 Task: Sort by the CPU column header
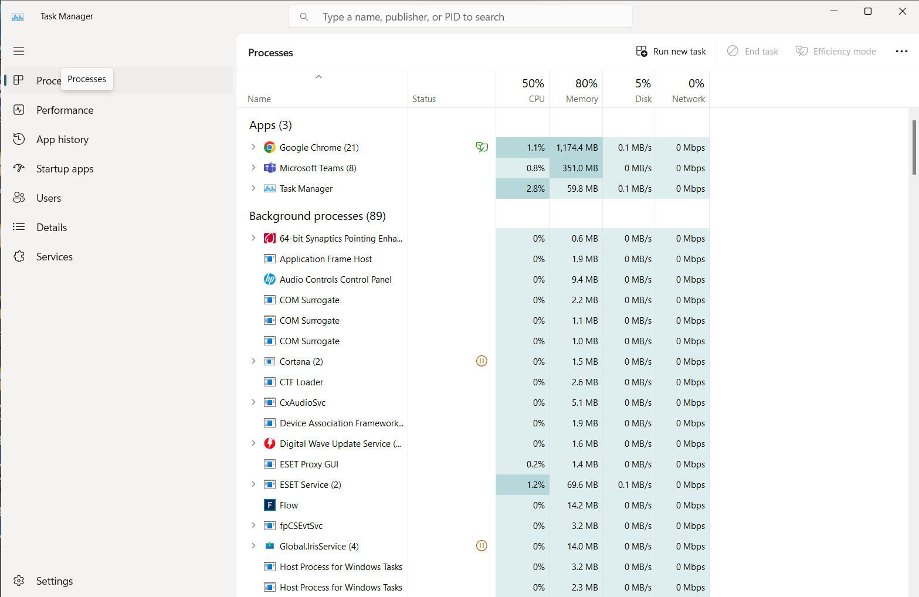pos(523,90)
